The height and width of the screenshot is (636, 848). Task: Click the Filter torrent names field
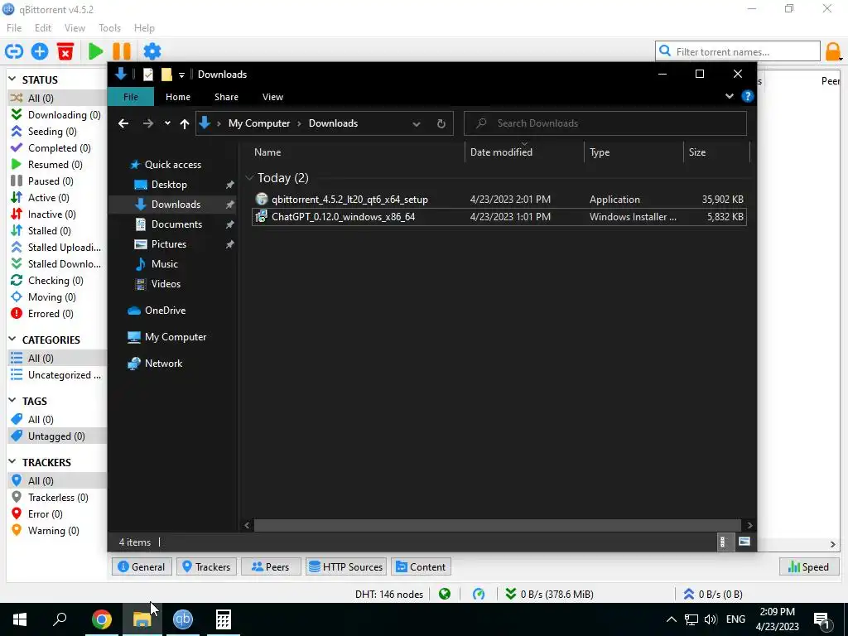(x=738, y=51)
